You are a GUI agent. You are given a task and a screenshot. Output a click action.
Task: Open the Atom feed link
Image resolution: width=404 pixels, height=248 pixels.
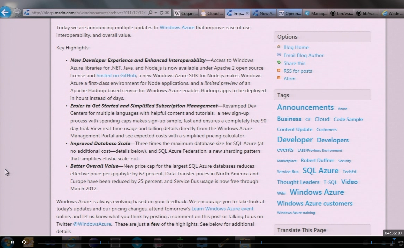(x=289, y=79)
